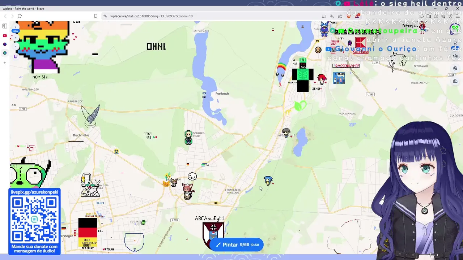Open the wplace info button
Screen dimensions: 463x260
tap(16, 26)
